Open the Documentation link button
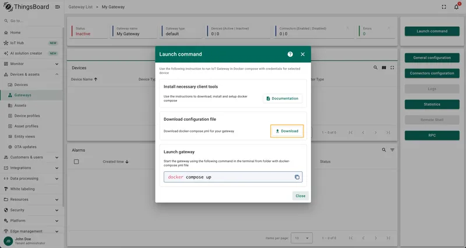 click(283, 98)
